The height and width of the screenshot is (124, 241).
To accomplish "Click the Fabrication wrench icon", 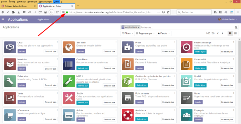I will coord(10,81).
